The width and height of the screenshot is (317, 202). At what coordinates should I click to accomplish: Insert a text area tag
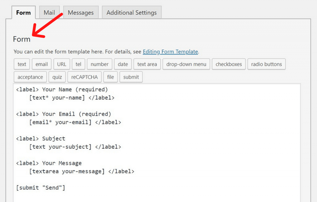click(147, 64)
